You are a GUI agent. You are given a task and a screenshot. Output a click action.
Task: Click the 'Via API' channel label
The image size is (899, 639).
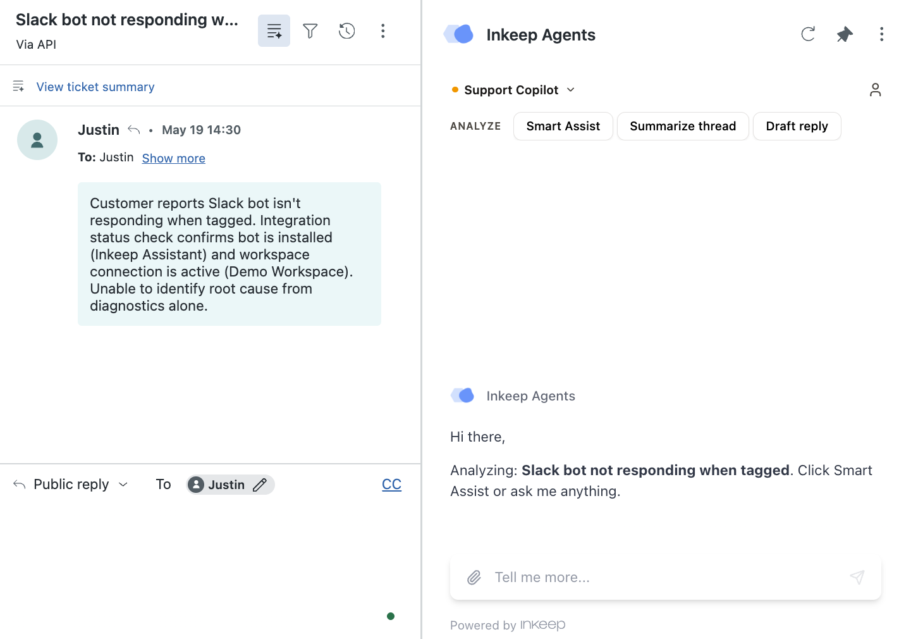coord(36,44)
